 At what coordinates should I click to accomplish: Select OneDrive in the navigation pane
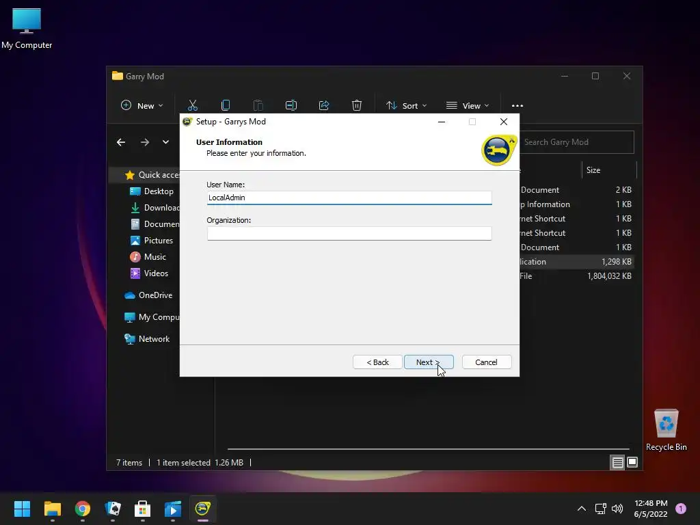tap(148, 295)
